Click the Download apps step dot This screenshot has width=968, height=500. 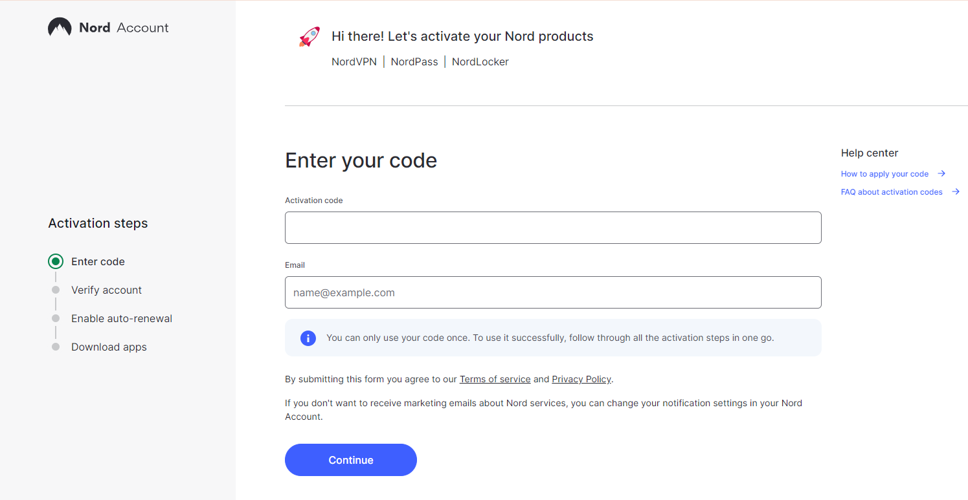(x=56, y=347)
